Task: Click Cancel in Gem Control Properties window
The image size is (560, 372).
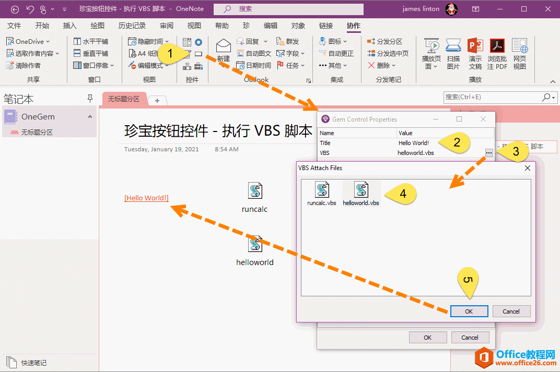Action: tap(470, 338)
